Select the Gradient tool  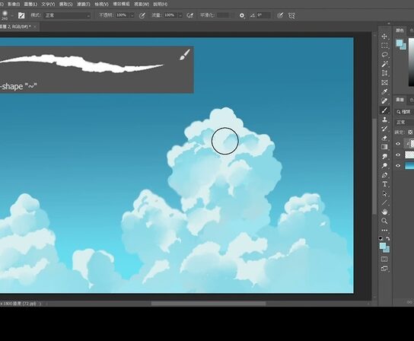point(384,147)
